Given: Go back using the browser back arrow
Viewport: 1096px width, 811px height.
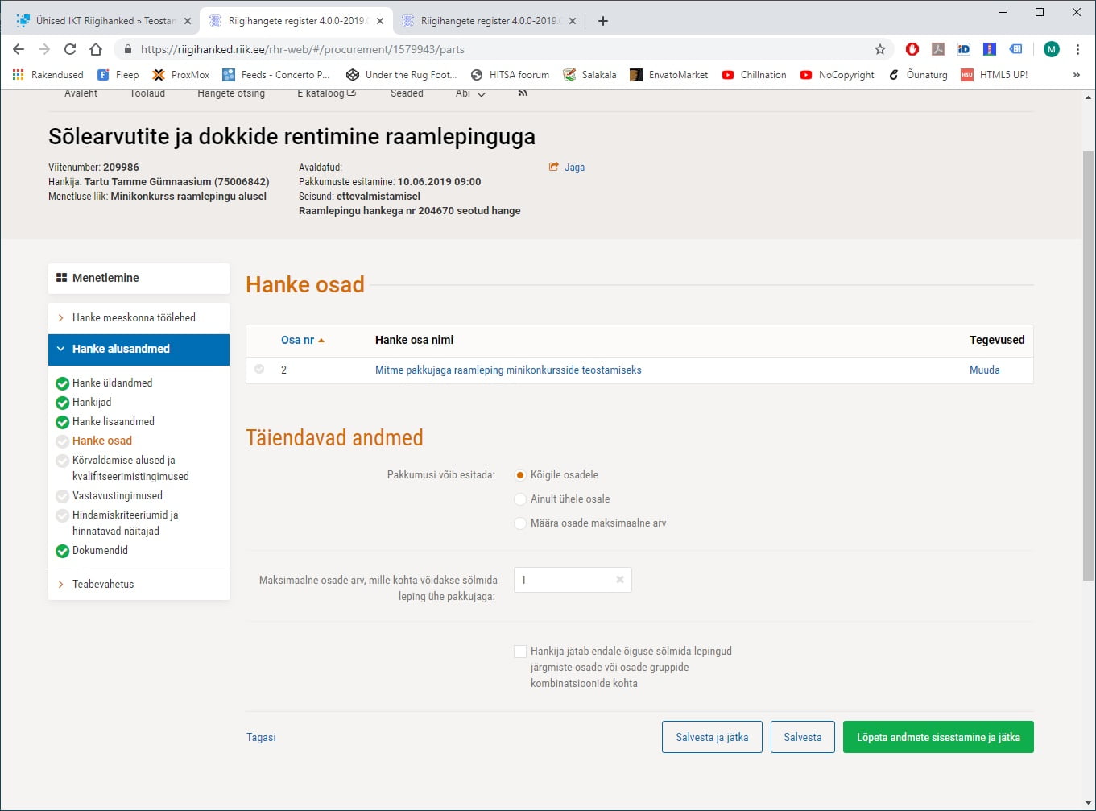Looking at the screenshot, I should 19,49.
